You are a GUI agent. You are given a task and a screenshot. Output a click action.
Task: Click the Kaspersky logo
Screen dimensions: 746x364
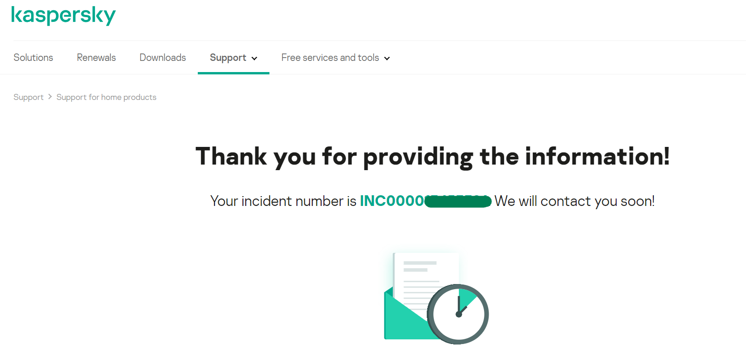pyautogui.click(x=63, y=15)
